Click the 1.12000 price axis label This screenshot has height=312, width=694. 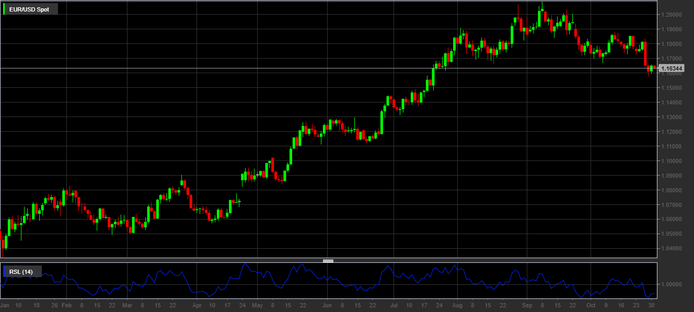(x=672, y=132)
